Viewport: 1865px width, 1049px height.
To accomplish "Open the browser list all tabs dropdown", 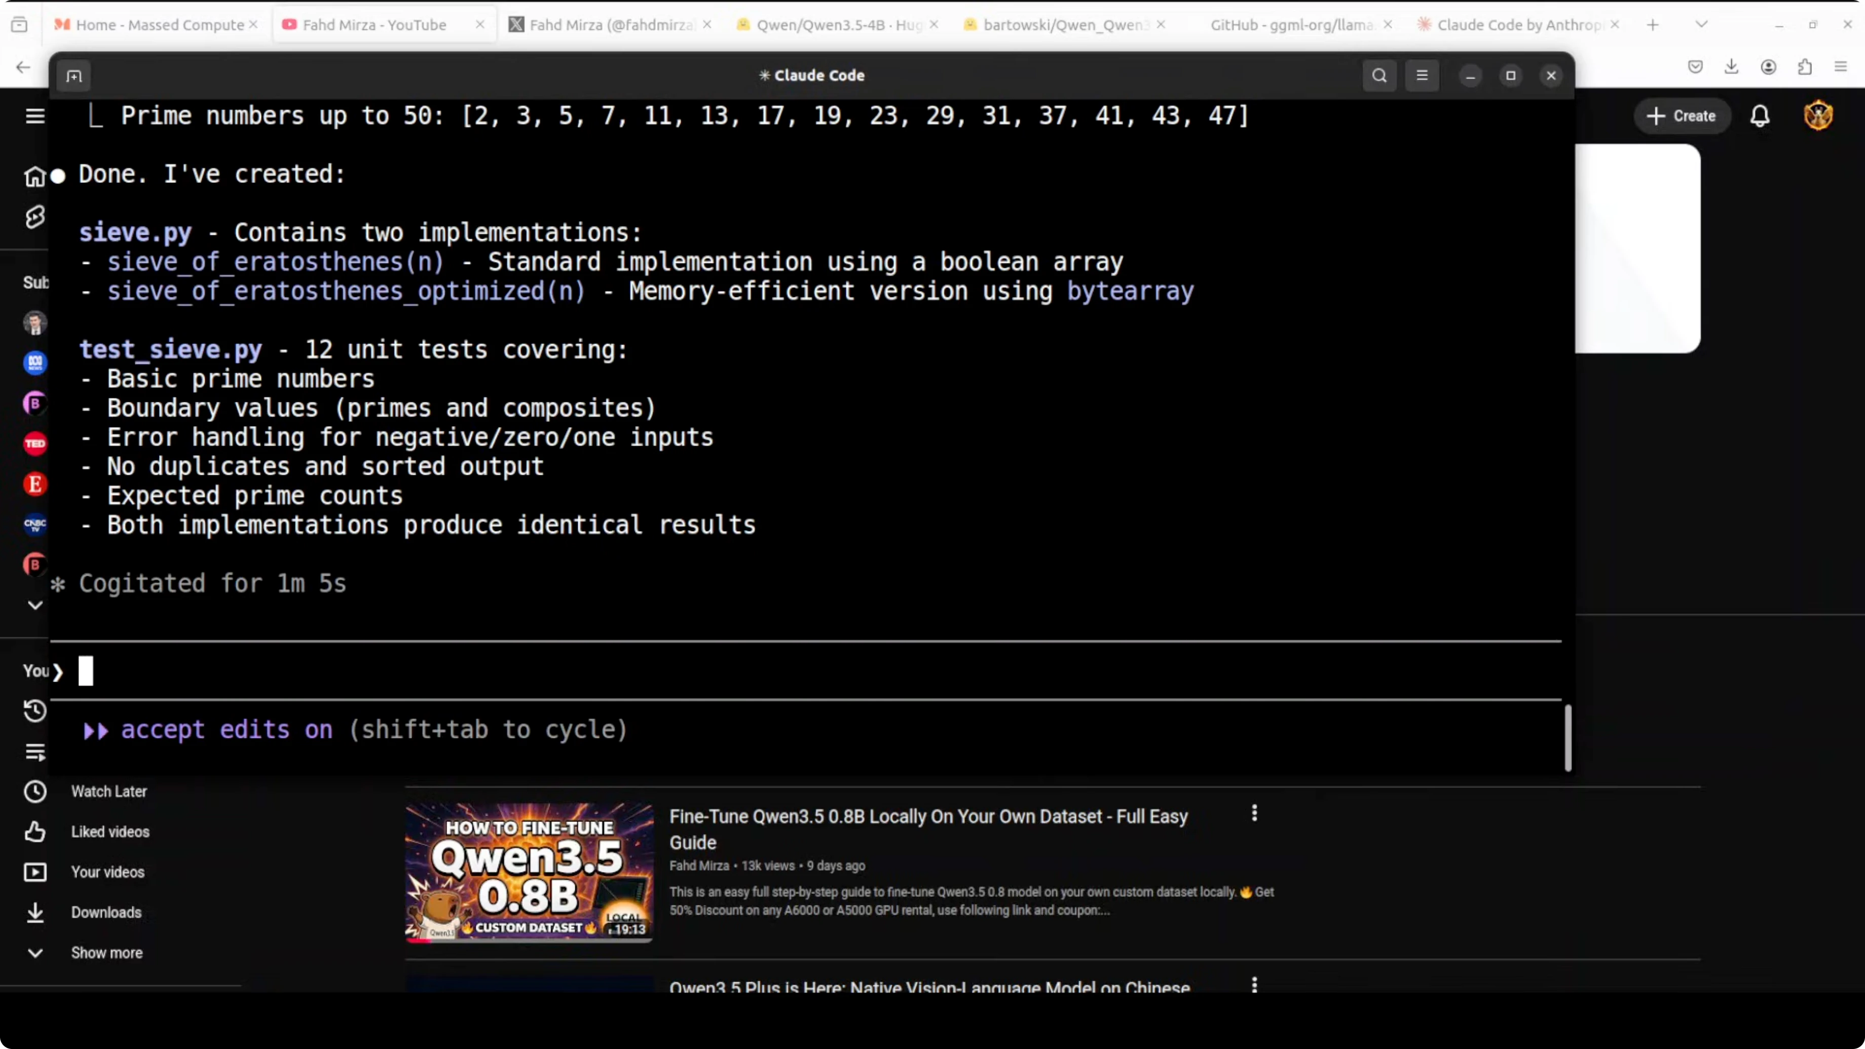I will (x=1701, y=25).
